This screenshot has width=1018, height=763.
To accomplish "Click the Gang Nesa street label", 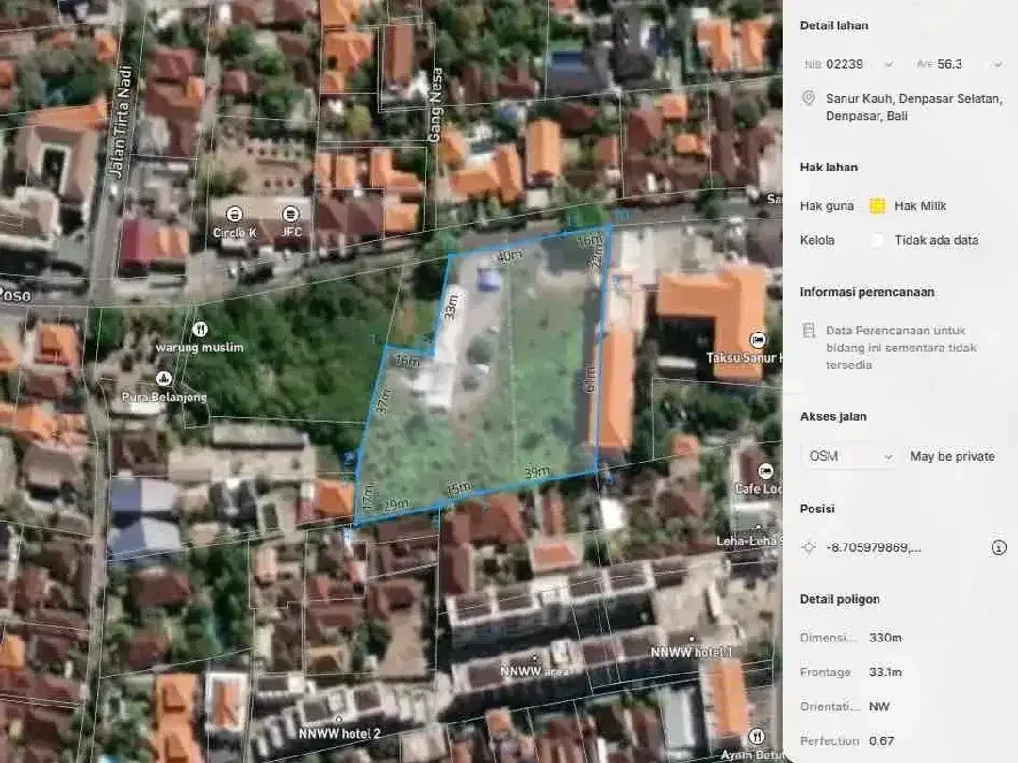I will click(435, 105).
